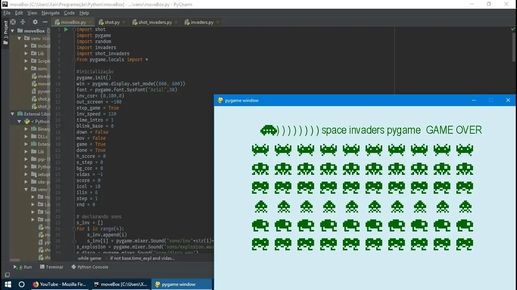Screen dimensions: 517x290
Task: Click the Cortana circle on taskbar
Action: click(22, 284)
